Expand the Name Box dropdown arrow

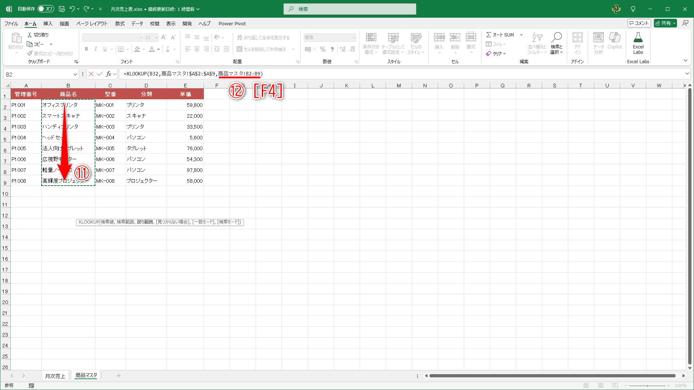[x=75, y=74]
